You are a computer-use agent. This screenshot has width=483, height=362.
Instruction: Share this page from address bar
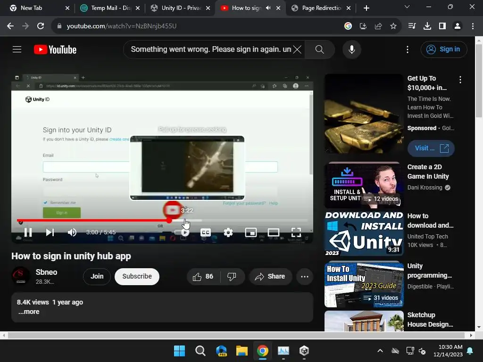pos(378,26)
